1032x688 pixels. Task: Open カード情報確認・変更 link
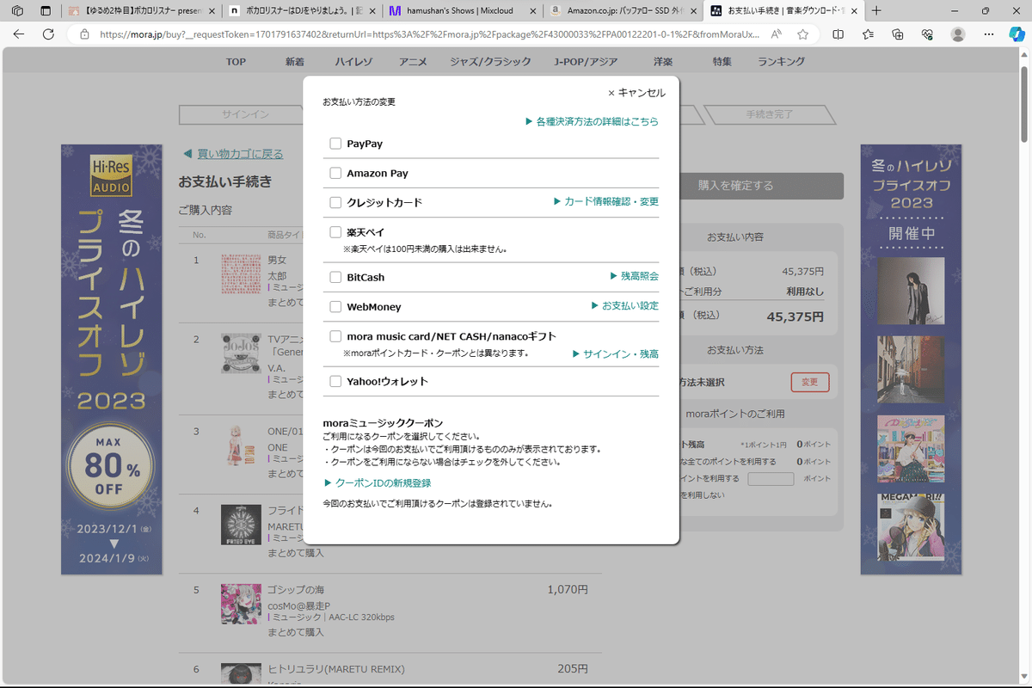click(605, 202)
